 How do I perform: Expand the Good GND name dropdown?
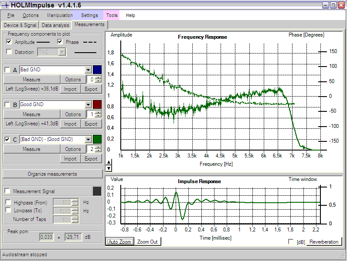coord(88,104)
